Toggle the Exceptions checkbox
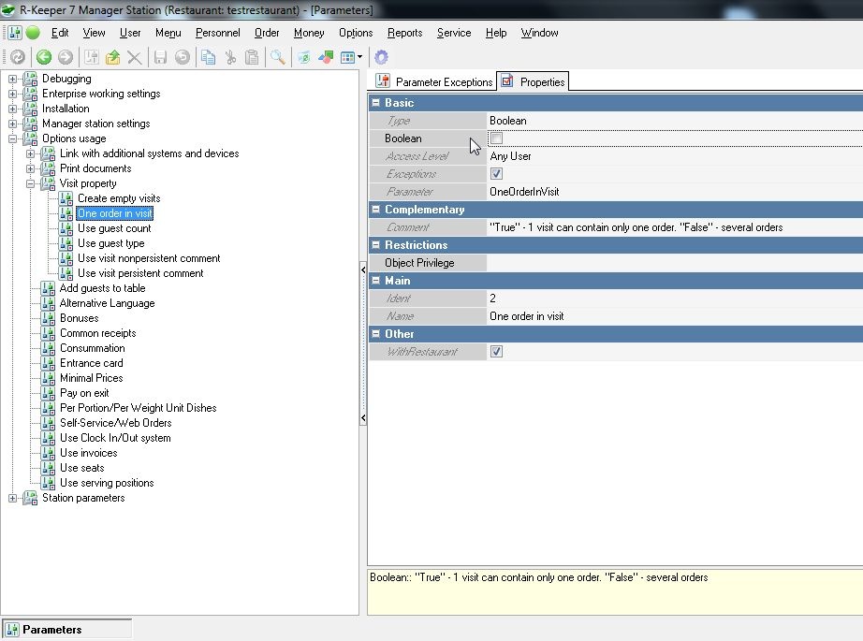Image resolution: width=863 pixels, height=641 pixels. pos(496,174)
